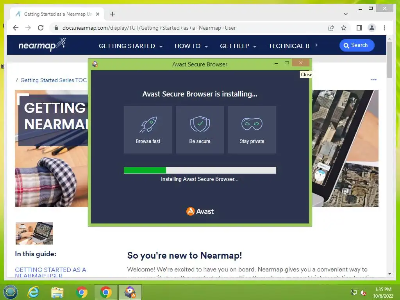Viewport: 400px width, 300px height.
Task: Click the Avast installation progress bar
Action: tap(200, 170)
